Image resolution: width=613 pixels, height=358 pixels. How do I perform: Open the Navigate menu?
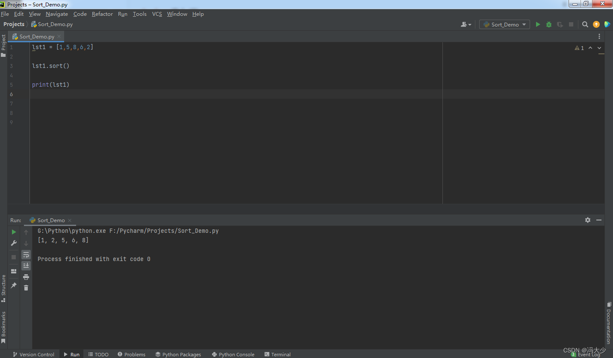57,14
